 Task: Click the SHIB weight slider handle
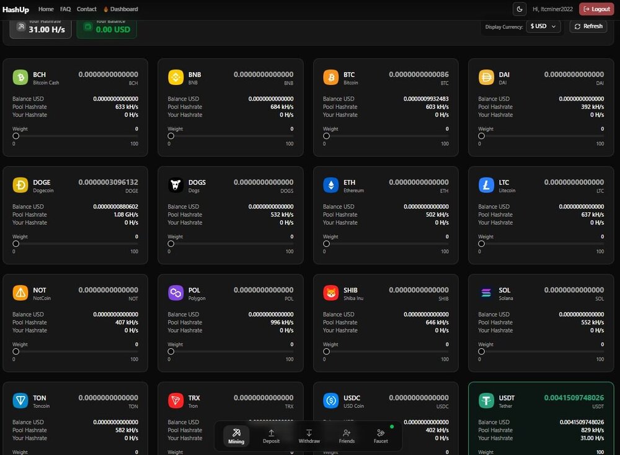pos(326,351)
